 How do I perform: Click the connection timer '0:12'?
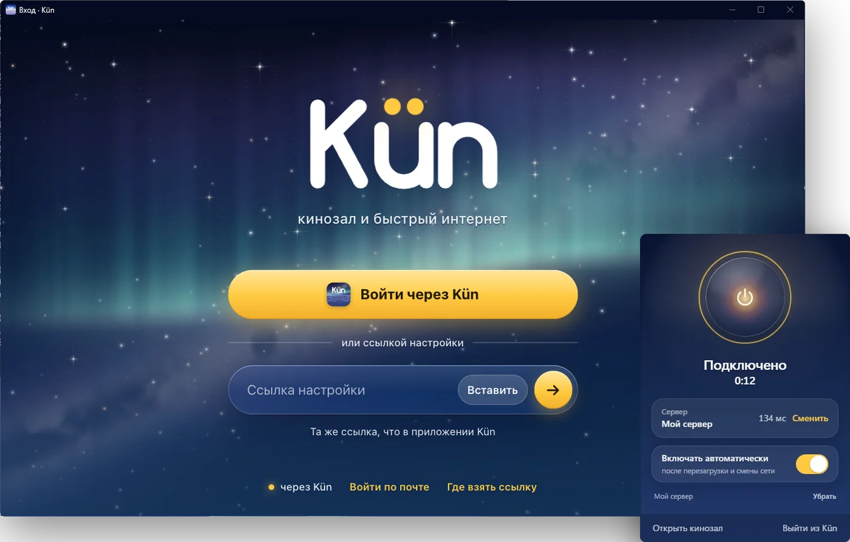[x=745, y=381]
